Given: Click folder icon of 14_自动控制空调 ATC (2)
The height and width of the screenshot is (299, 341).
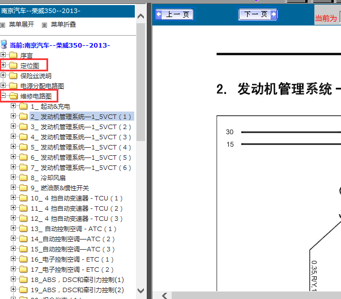Looking at the screenshot, I should 23,239.
